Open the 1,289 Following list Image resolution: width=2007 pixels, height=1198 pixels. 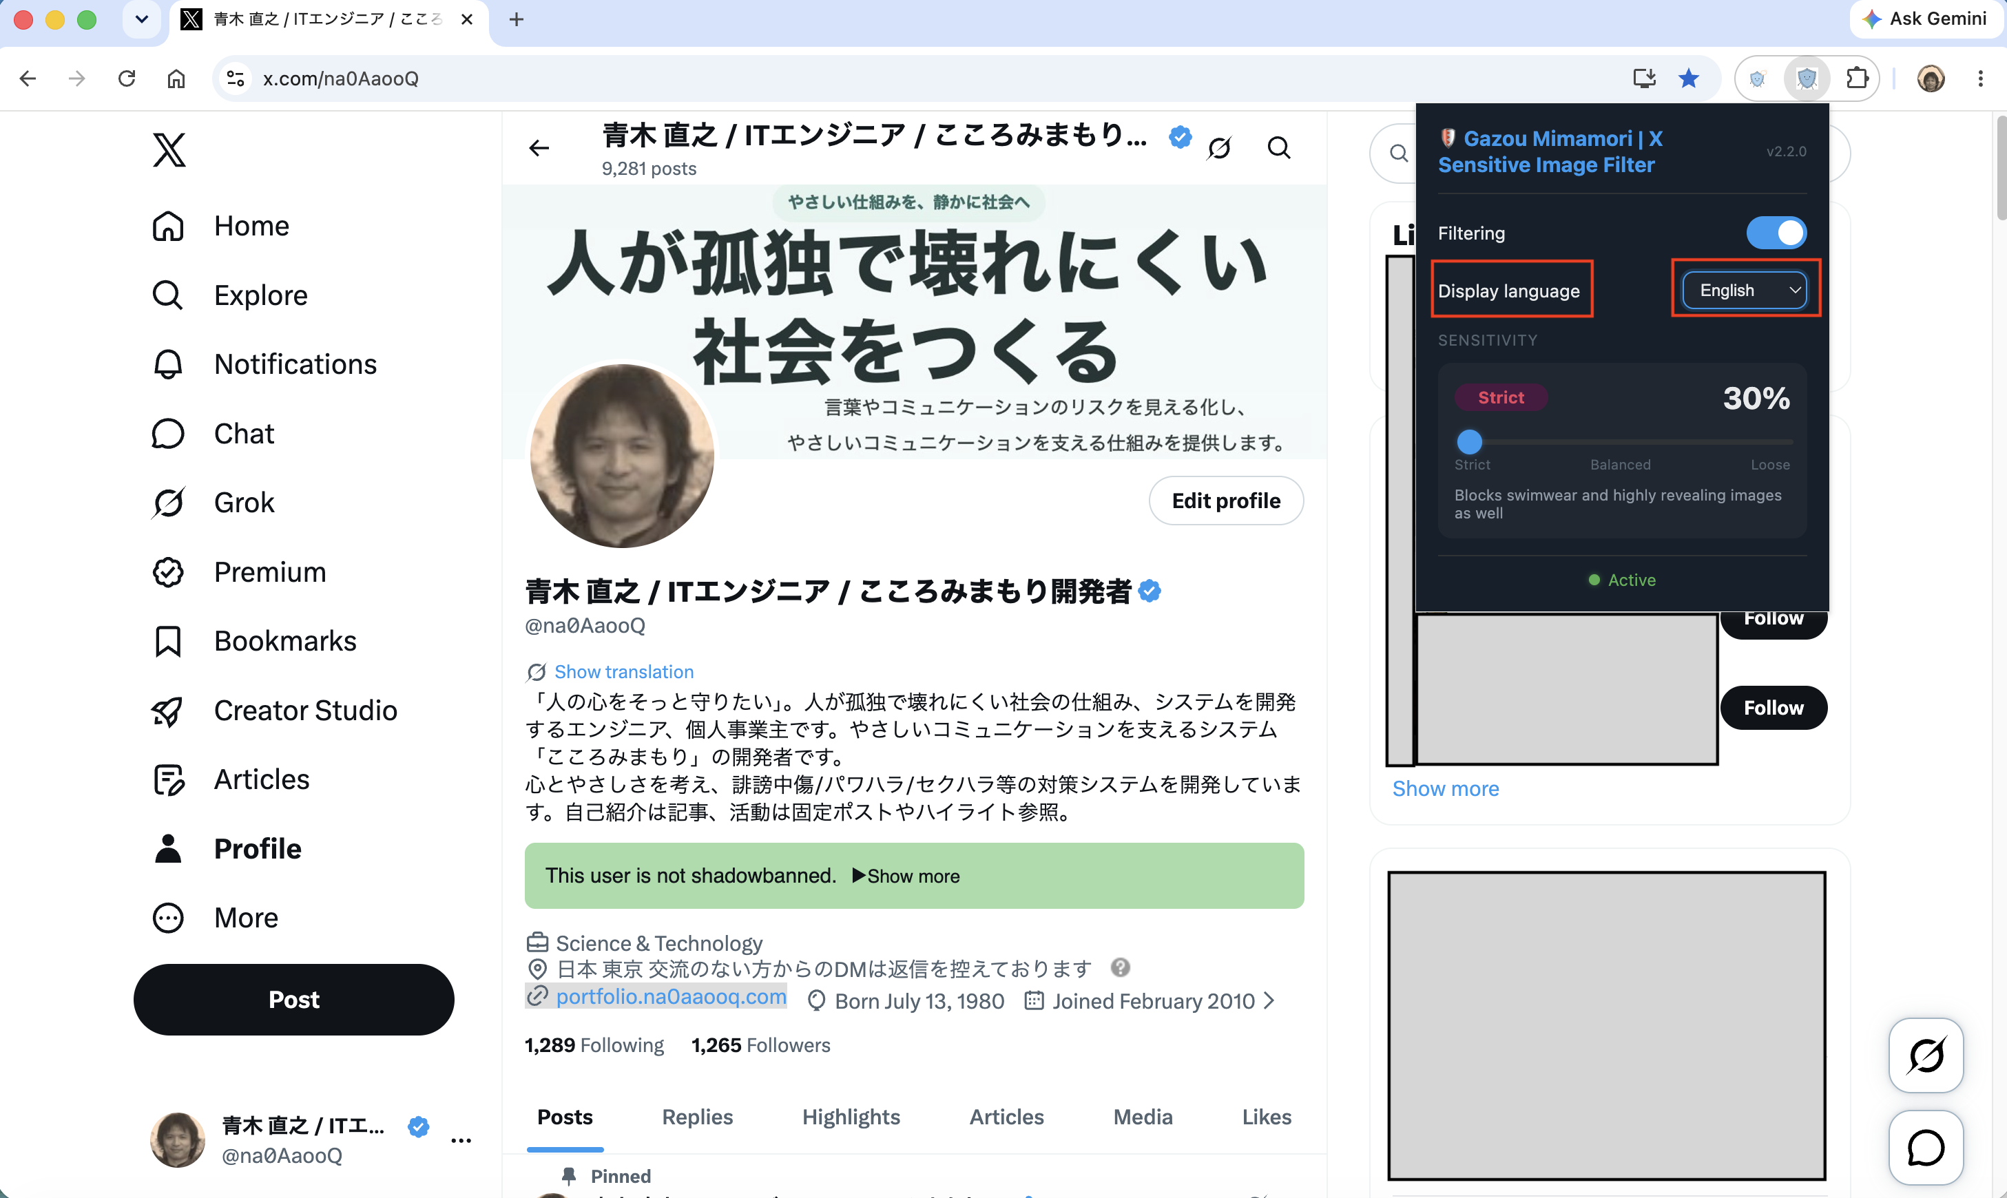point(594,1044)
